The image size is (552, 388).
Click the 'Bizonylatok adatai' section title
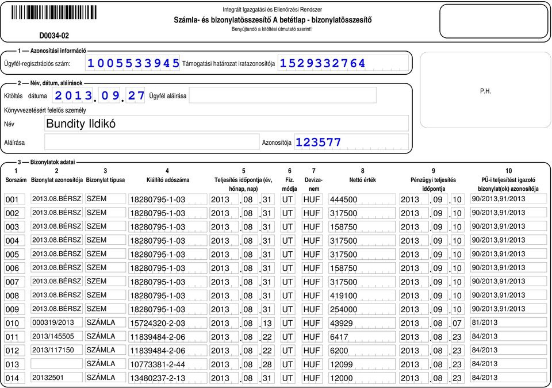pos(52,162)
